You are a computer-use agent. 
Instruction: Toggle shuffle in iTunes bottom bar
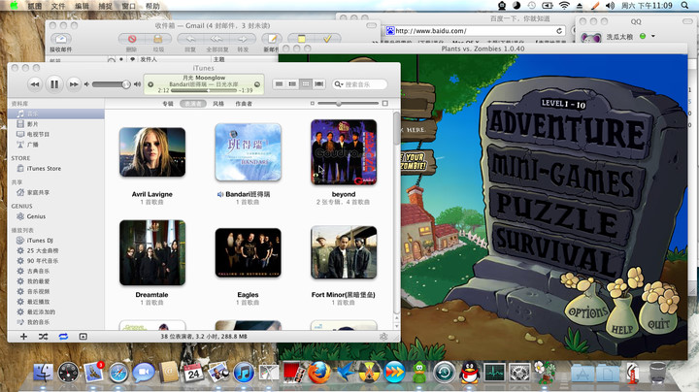coord(43,337)
